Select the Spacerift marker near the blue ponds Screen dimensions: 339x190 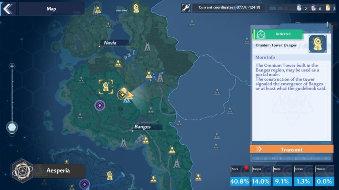pyautogui.click(x=149, y=75)
